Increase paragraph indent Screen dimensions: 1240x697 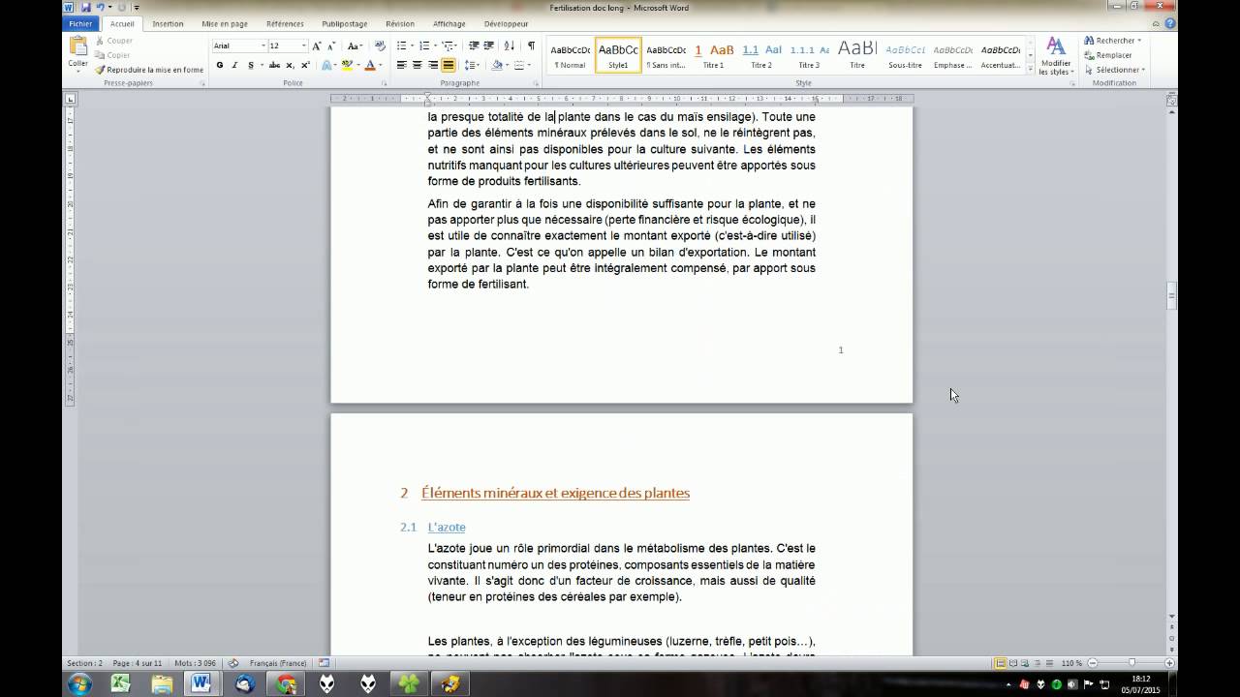489,45
